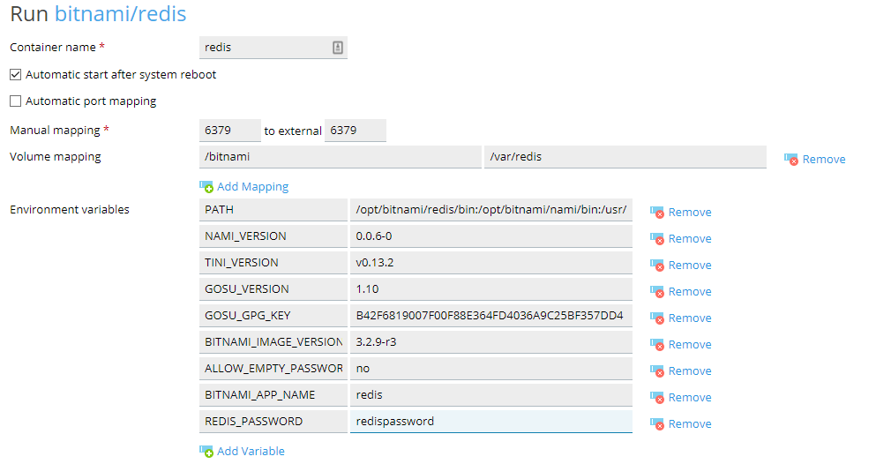The height and width of the screenshot is (464, 876).
Task: Click the 'Volume mapping' label
Action: pos(56,157)
